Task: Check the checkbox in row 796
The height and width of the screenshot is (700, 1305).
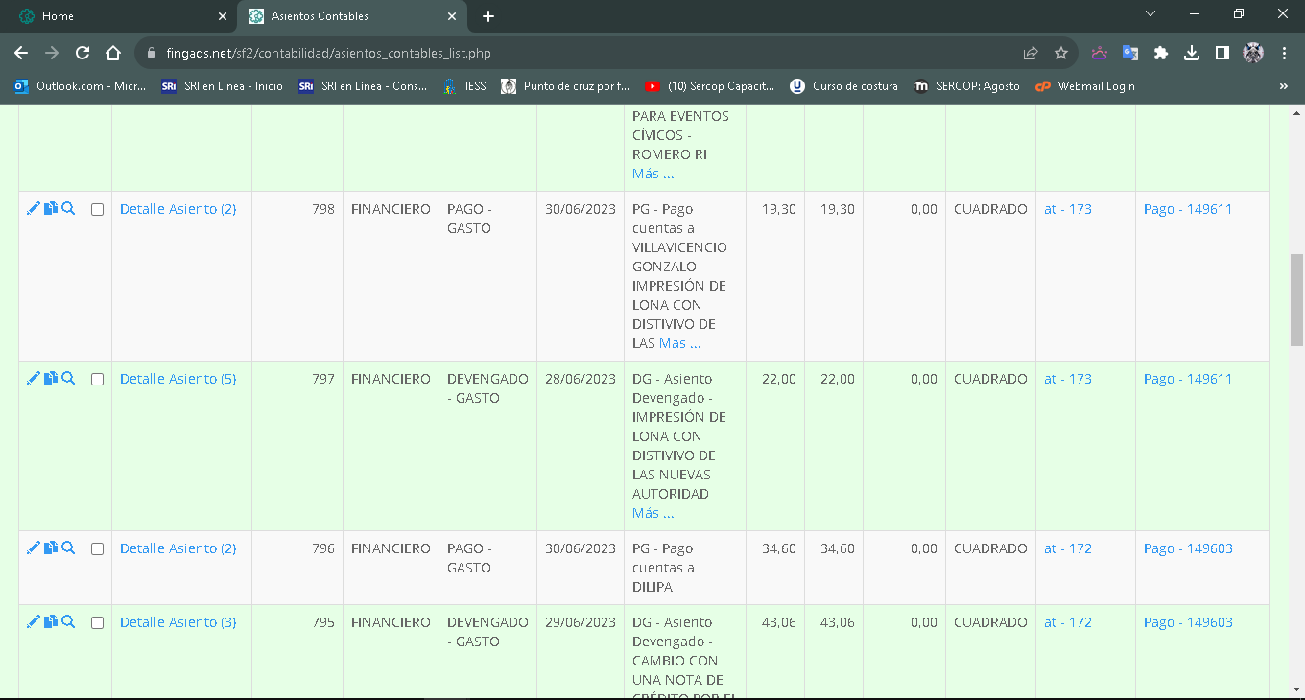Action: click(97, 549)
